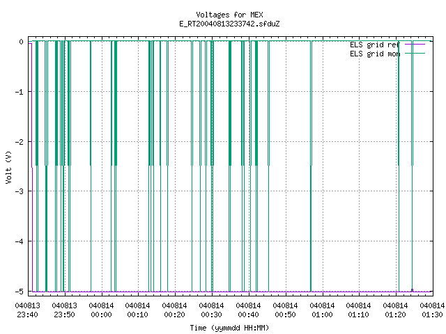Click the x-axis label 040813 23:50
Screen dimensions: 446x334
click(x=65, y=310)
